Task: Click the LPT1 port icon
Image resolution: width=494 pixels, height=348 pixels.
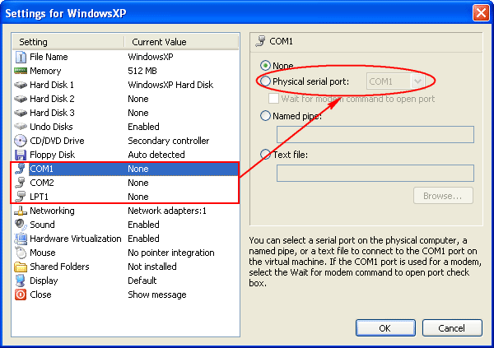Action: click(21, 197)
